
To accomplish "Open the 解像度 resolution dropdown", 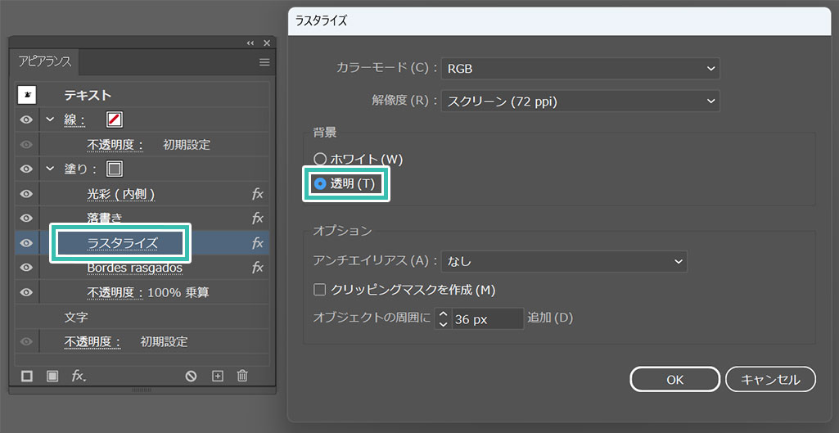I will point(580,101).
